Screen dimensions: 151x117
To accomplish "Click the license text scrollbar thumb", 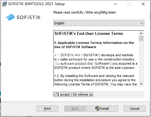I will point(141,38).
